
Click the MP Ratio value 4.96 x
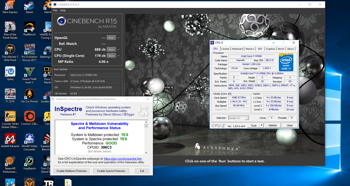(104, 62)
